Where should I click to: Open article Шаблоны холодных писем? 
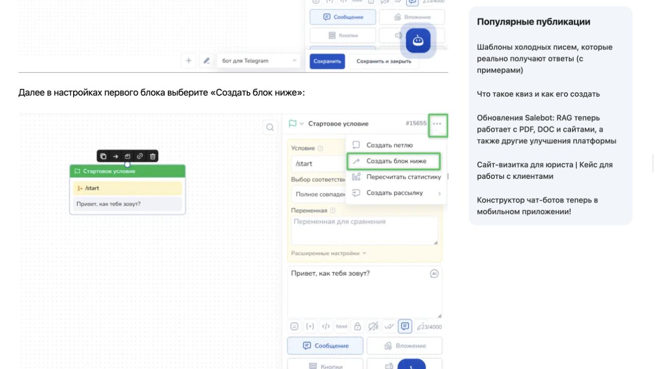[x=545, y=59]
